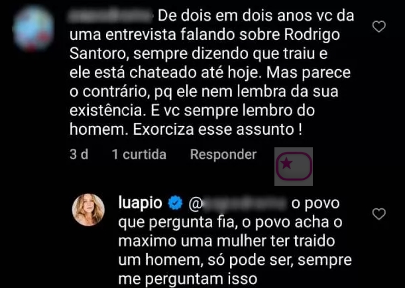Click the phrase 'ele está chateado até hoje'
This screenshot has height=288, width=405.
[164, 73]
